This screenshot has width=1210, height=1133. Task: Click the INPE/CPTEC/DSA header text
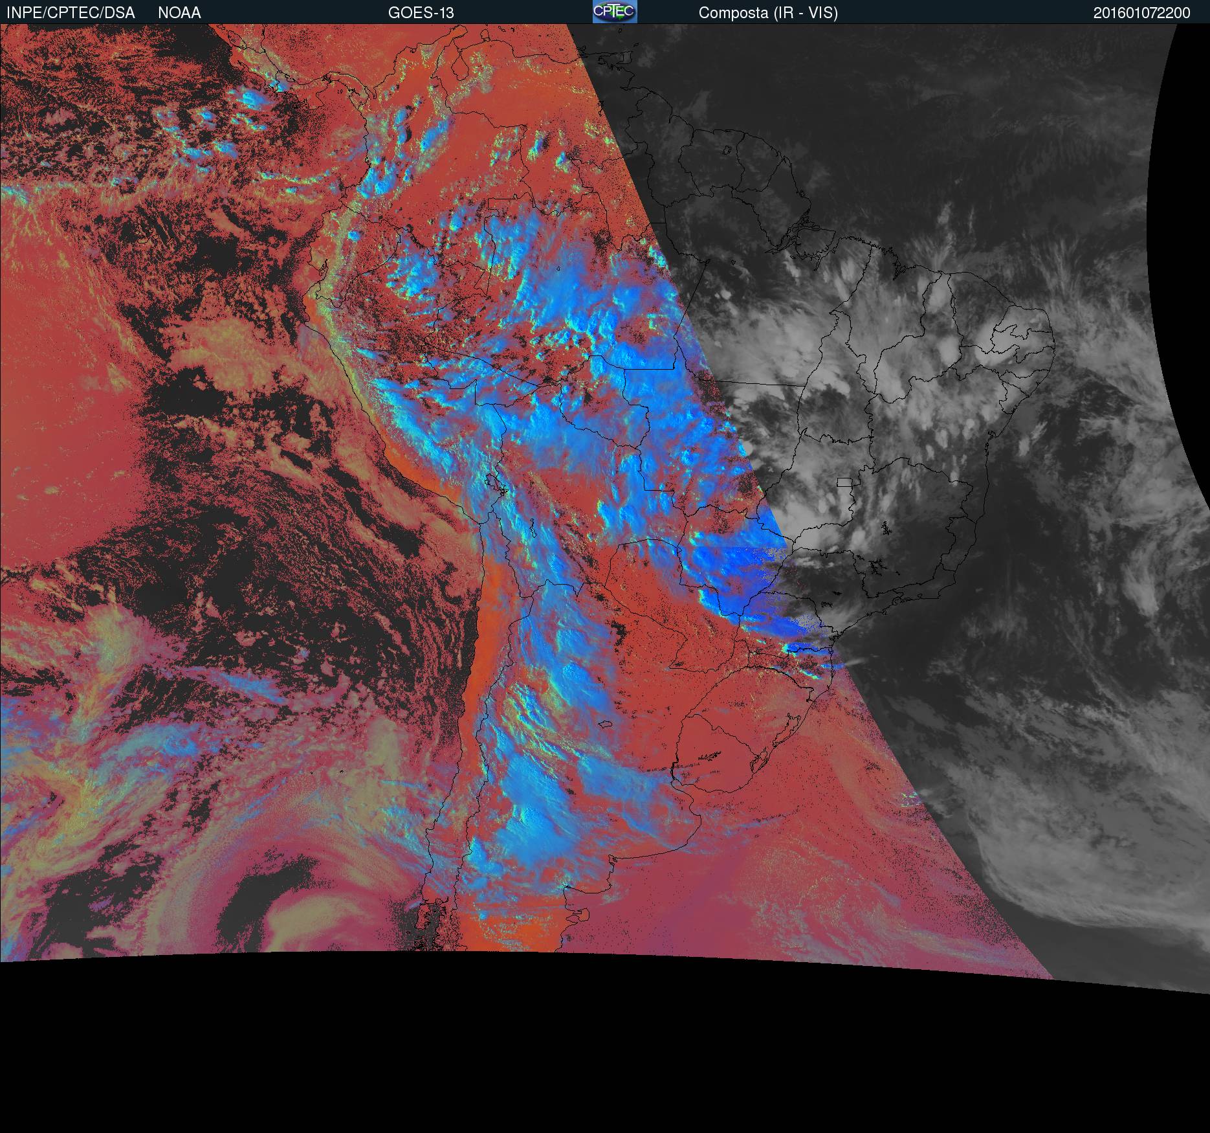pyautogui.click(x=71, y=13)
